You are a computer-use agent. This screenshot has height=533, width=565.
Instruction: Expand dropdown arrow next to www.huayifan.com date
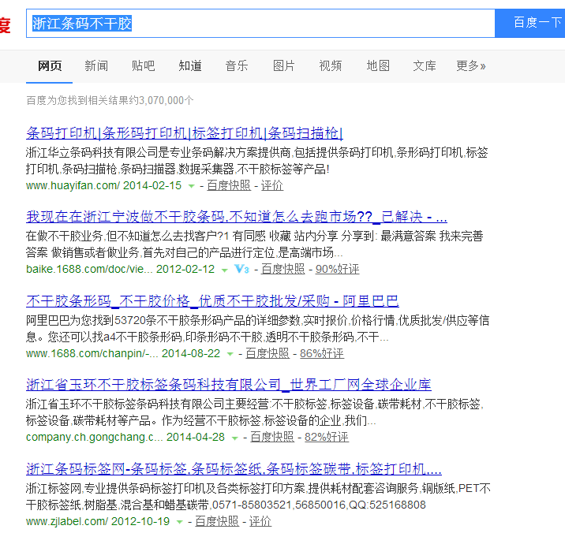point(192,186)
